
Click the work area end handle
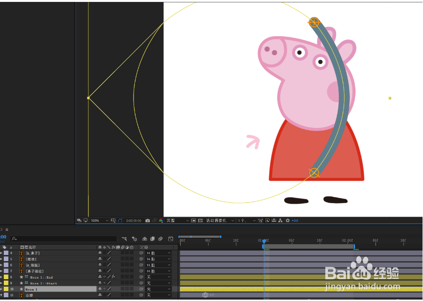tap(354, 246)
